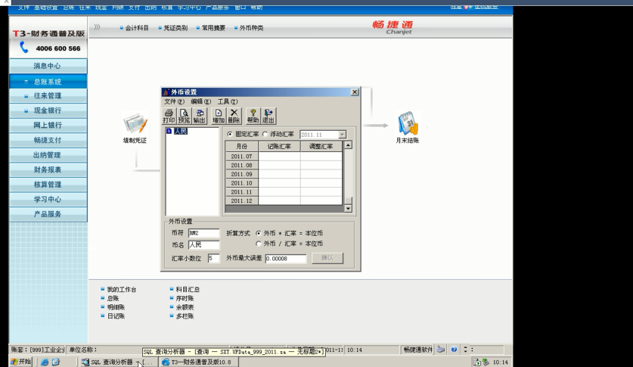The height and width of the screenshot is (367, 633).
Task: Select the 浮动汇率 floating rate option
Action: coord(265,134)
